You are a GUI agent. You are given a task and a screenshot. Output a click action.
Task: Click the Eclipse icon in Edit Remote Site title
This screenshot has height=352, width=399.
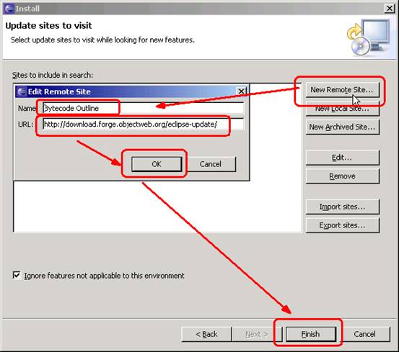coord(22,91)
